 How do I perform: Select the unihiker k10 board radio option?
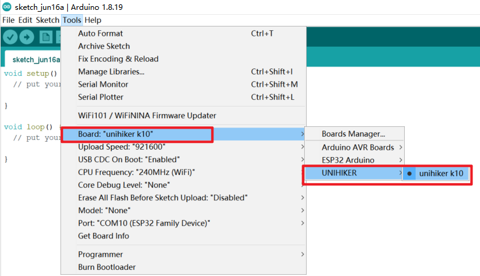[x=436, y=174]
